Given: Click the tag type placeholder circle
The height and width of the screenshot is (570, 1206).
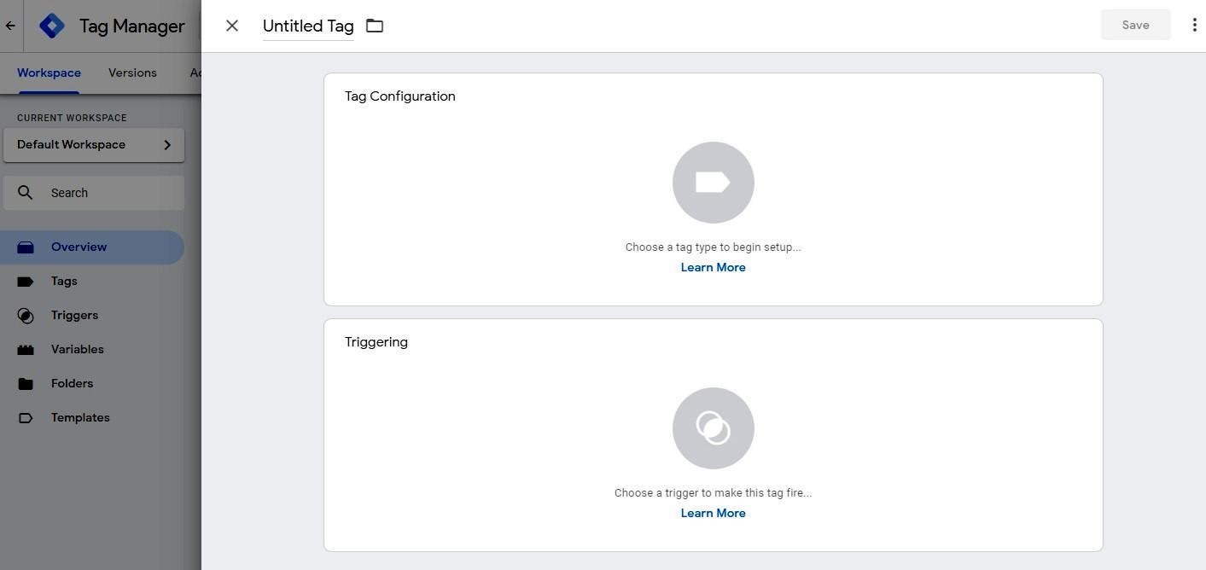Looking at the screenshot, I should pos(713,182).
